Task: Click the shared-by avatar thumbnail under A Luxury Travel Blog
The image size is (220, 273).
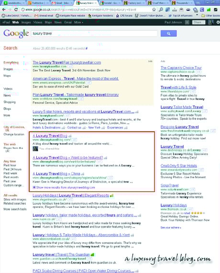Action: [35, 148]
